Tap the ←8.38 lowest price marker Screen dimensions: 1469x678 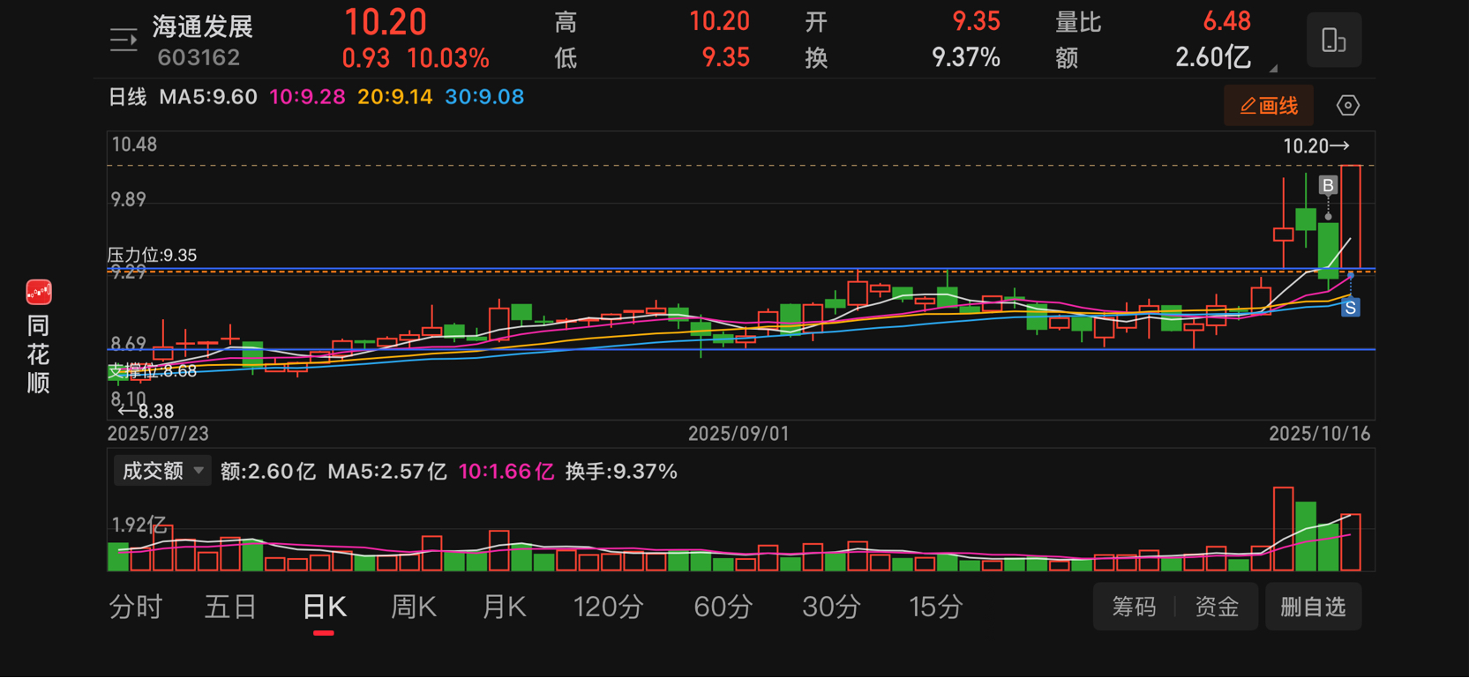pos(146,412)
